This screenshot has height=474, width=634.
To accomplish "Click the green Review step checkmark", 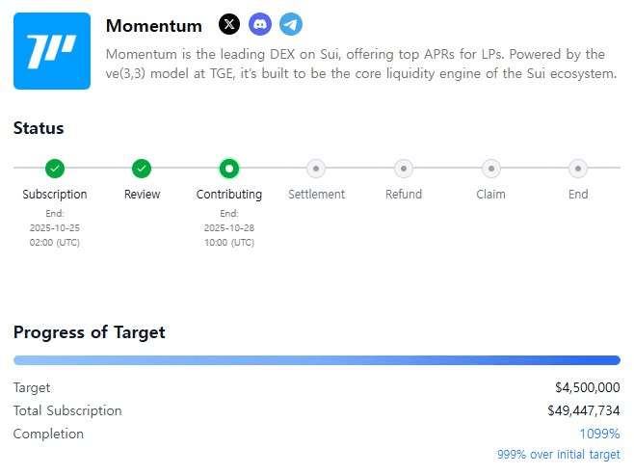I will point(142,169).
